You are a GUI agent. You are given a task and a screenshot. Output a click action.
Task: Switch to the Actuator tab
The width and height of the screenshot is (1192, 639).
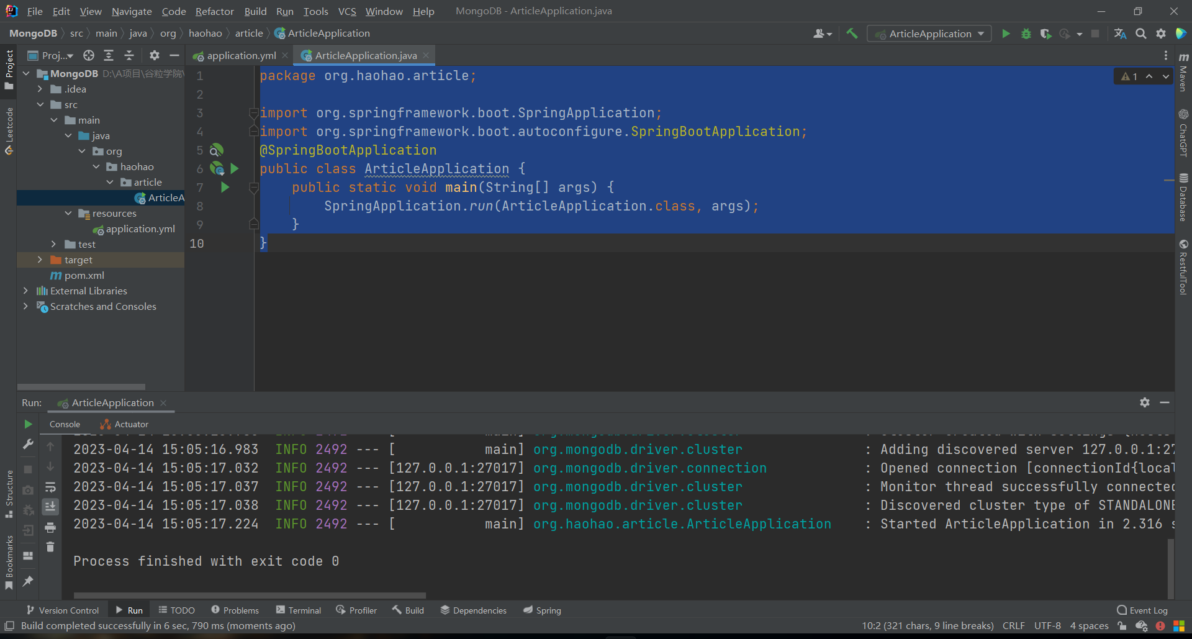pos(124,424)
